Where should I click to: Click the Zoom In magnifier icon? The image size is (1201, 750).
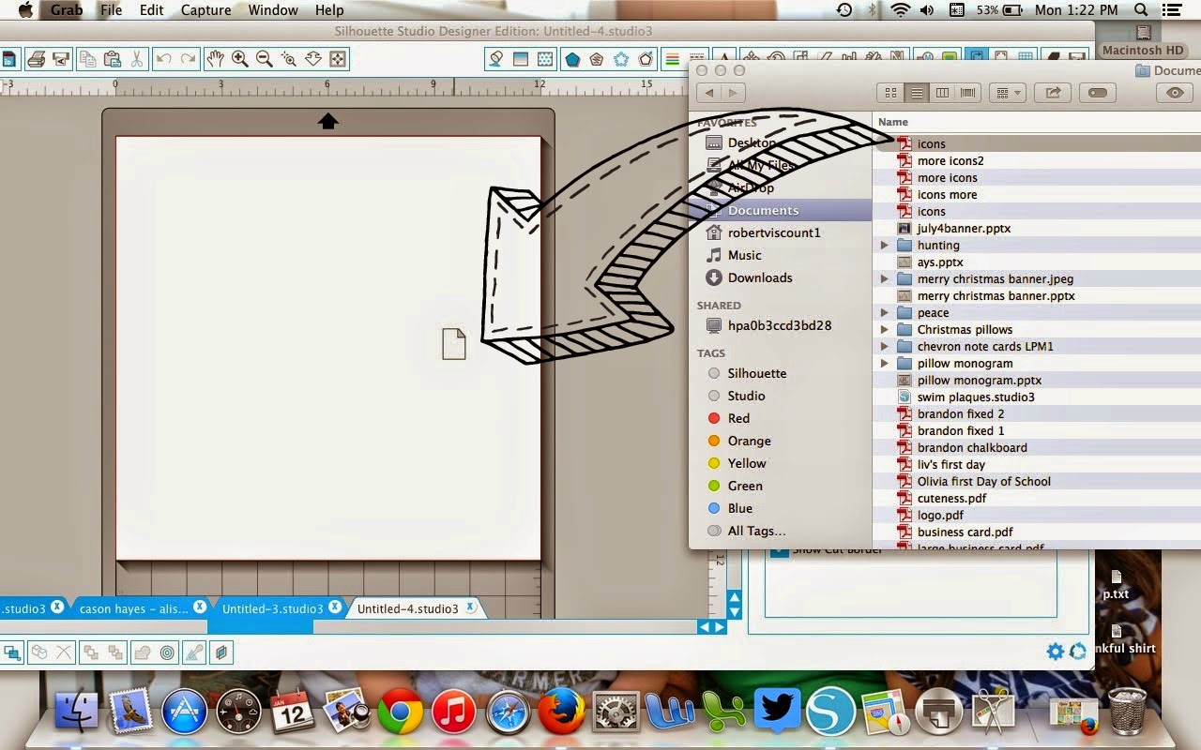(240, 59)
